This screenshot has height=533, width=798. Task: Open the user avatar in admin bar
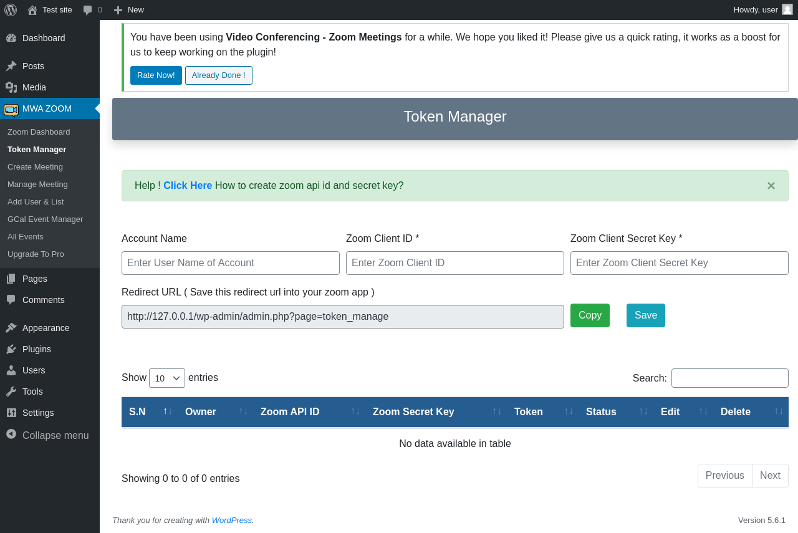click(787, 9)
